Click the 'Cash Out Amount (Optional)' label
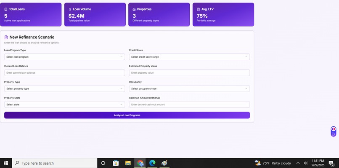339x168 pixels. click(145, 98)
